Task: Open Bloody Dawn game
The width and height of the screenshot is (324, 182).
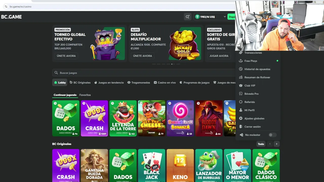Action: tap(209, 118)
